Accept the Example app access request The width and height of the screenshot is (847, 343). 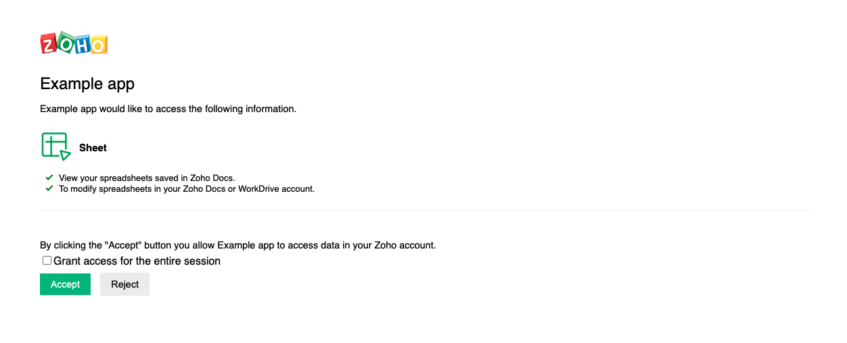[65, 284]
